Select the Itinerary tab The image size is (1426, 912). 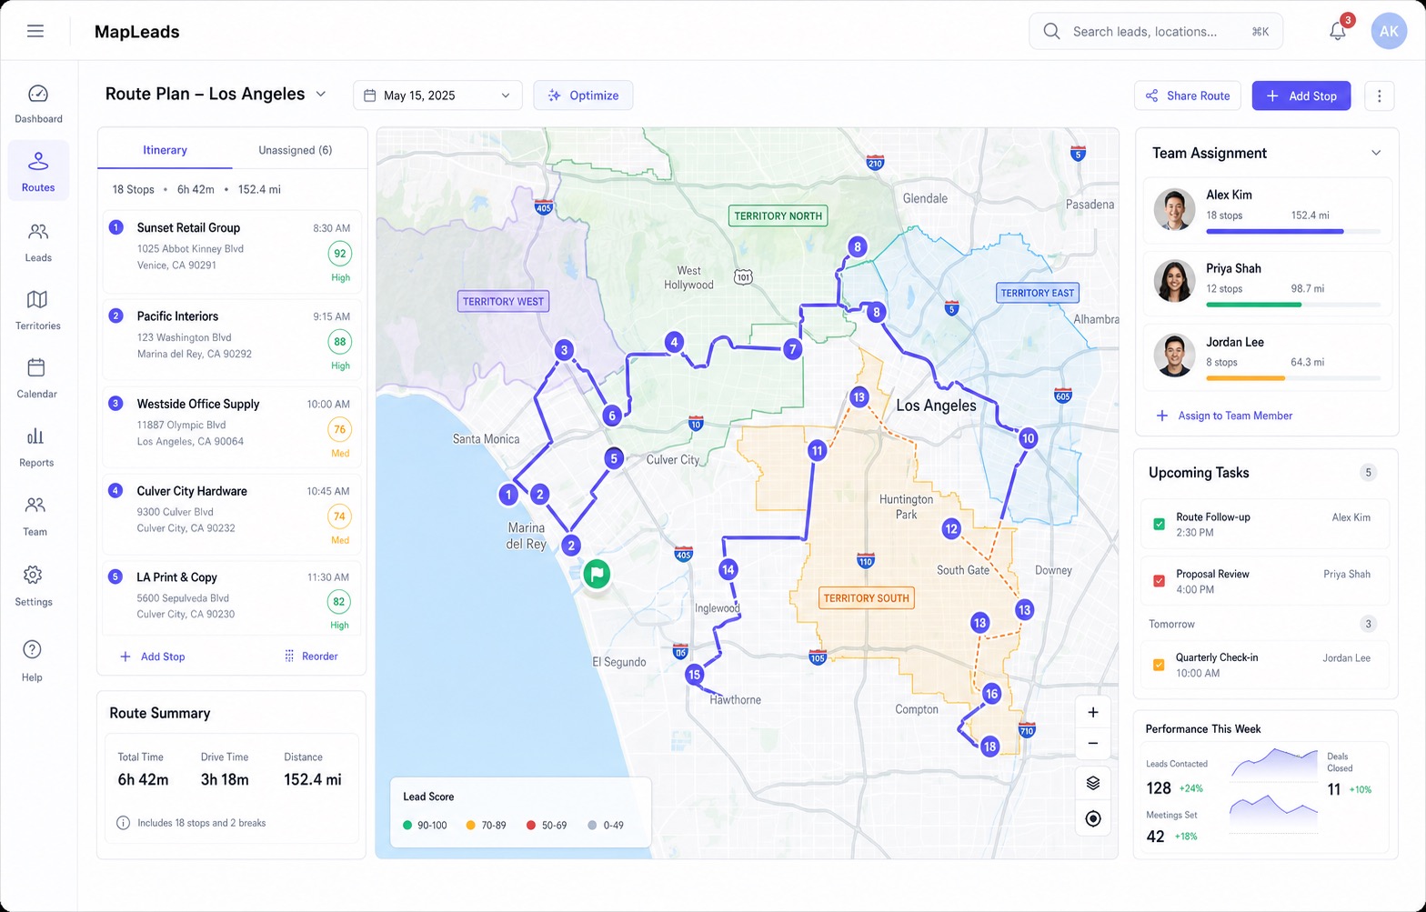(x=165, y=150)
